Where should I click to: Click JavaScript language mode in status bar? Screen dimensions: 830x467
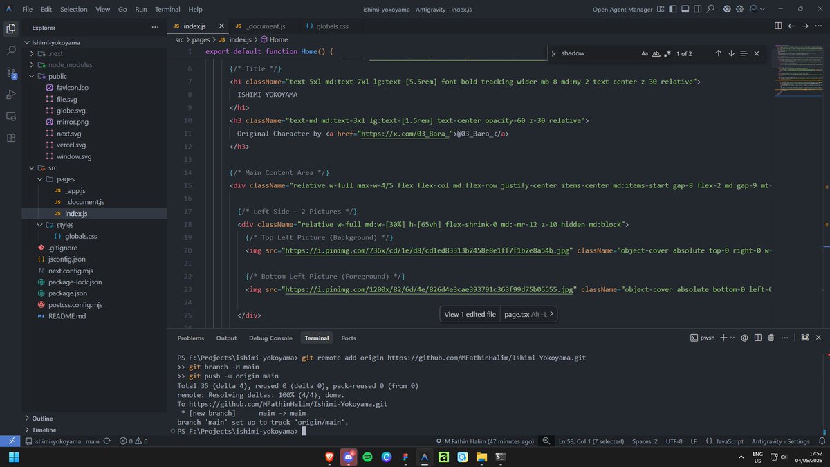(x=730, y=441)
